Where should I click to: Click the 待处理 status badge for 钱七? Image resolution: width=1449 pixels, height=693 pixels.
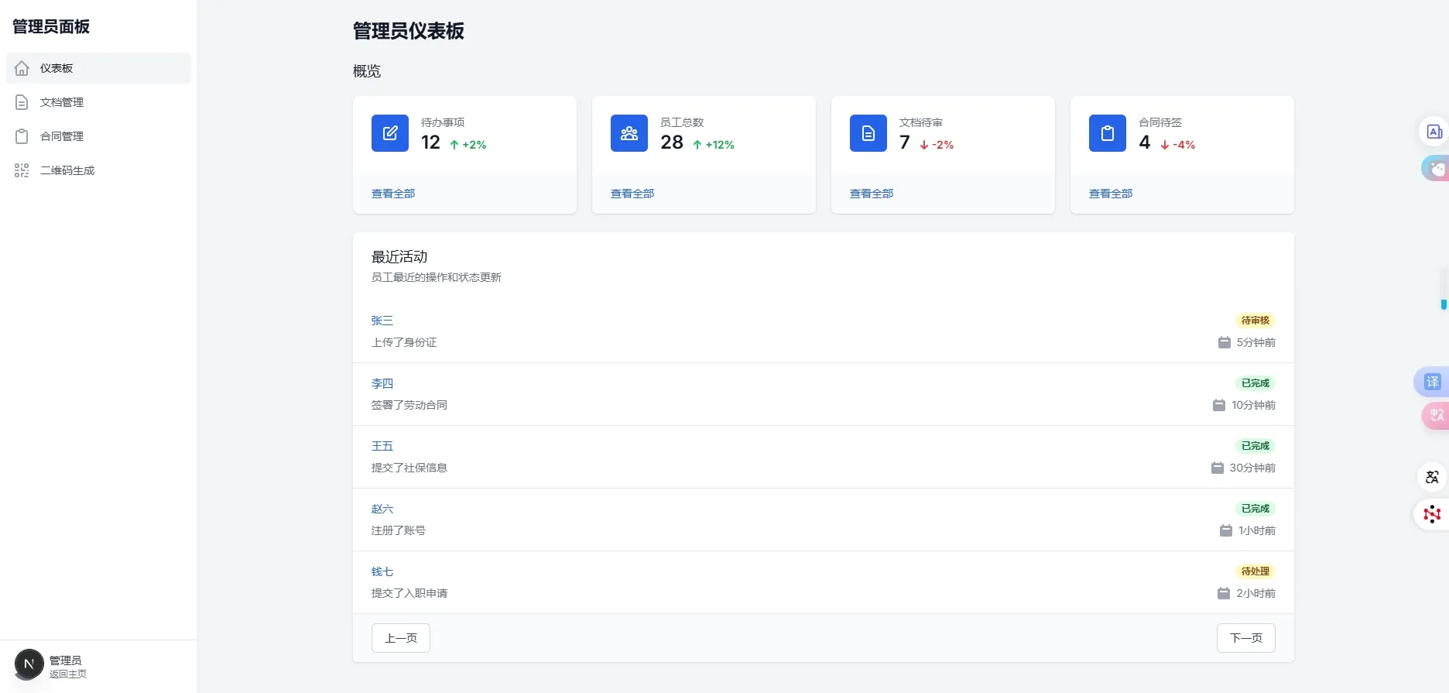coord(1255,571)
